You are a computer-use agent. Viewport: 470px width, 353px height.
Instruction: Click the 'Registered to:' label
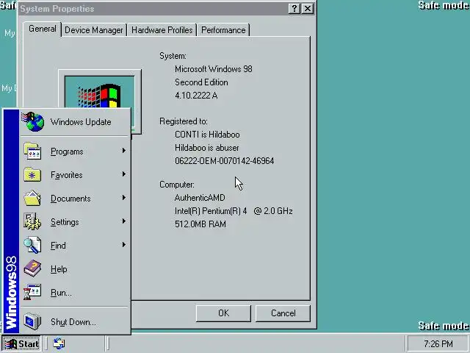pyautogui.click(x=184, y=121)
